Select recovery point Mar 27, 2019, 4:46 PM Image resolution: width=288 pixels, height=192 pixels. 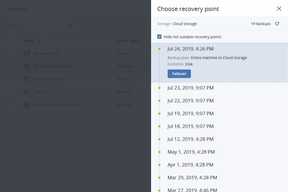[192, 190]
